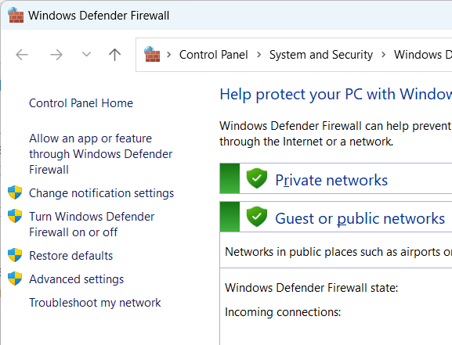Open Troubleshoot my network link

(95, 303)
